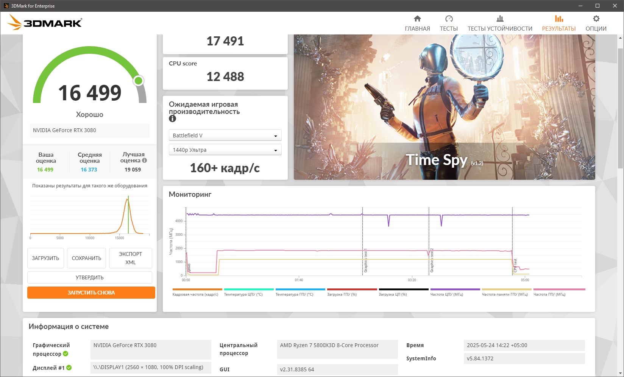This screenshot has height=377, width=624.
Task: Click the CPU score value 12 488
Action: tap(225, 76)
